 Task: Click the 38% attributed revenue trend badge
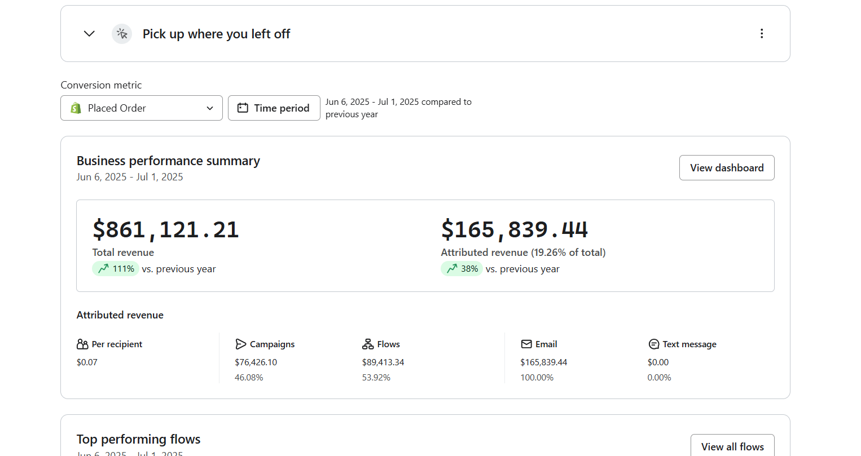(462, 269)
